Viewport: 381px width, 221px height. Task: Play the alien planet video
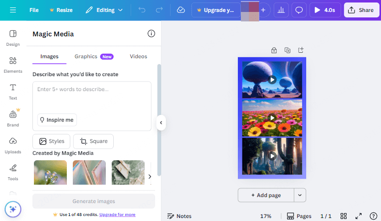(x=272, y=80)
